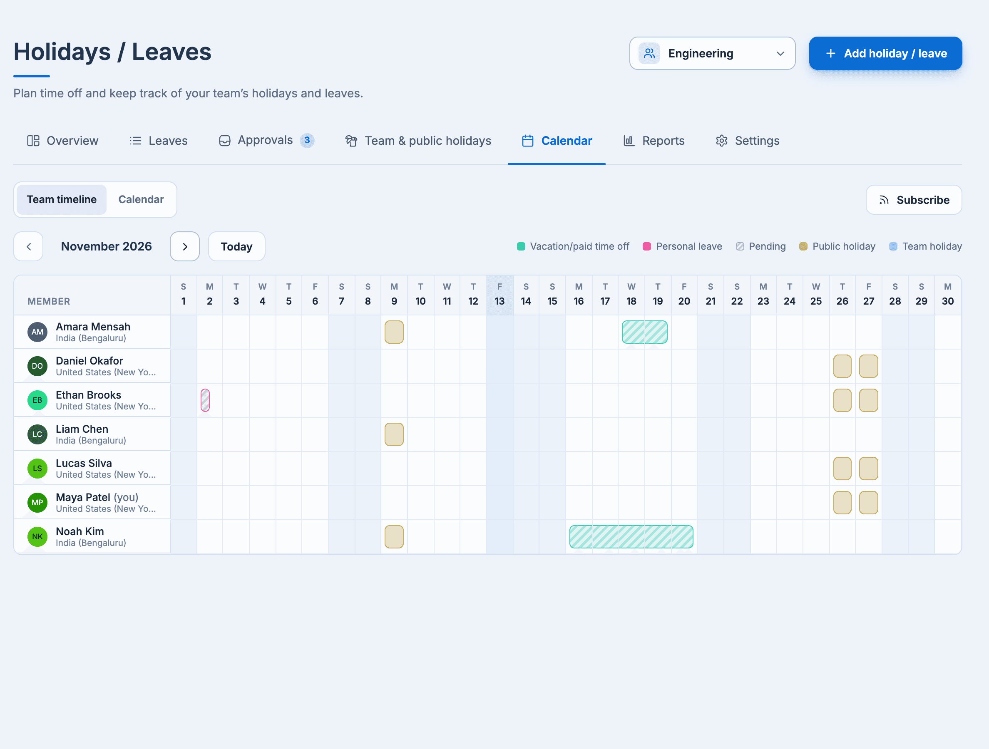Select the Calendar tab in navigation

click(557, 141)
